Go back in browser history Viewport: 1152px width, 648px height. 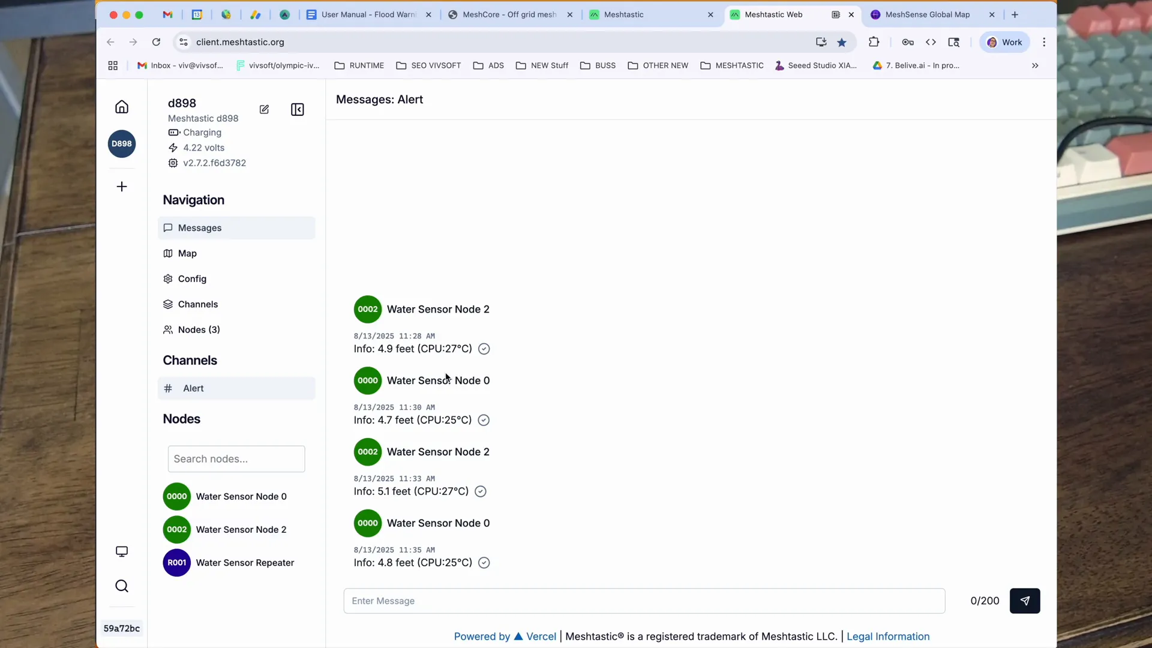click(110, 42)
